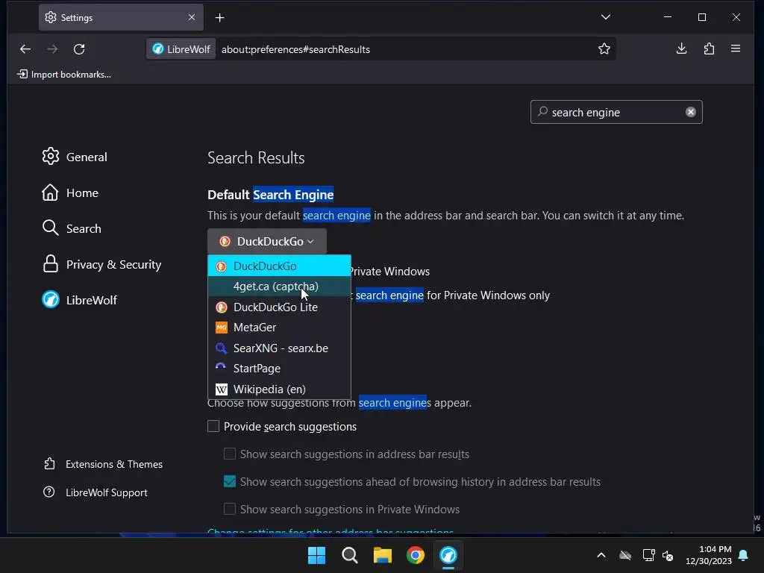This screenshot has height=573, width=764.
Task: Collapse the DuckDuckGo default engine dropdown
Action: pos(267,241)
